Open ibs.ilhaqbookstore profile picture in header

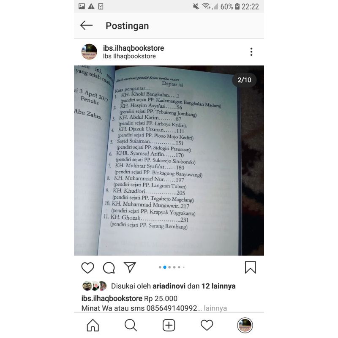pos(89,52)
